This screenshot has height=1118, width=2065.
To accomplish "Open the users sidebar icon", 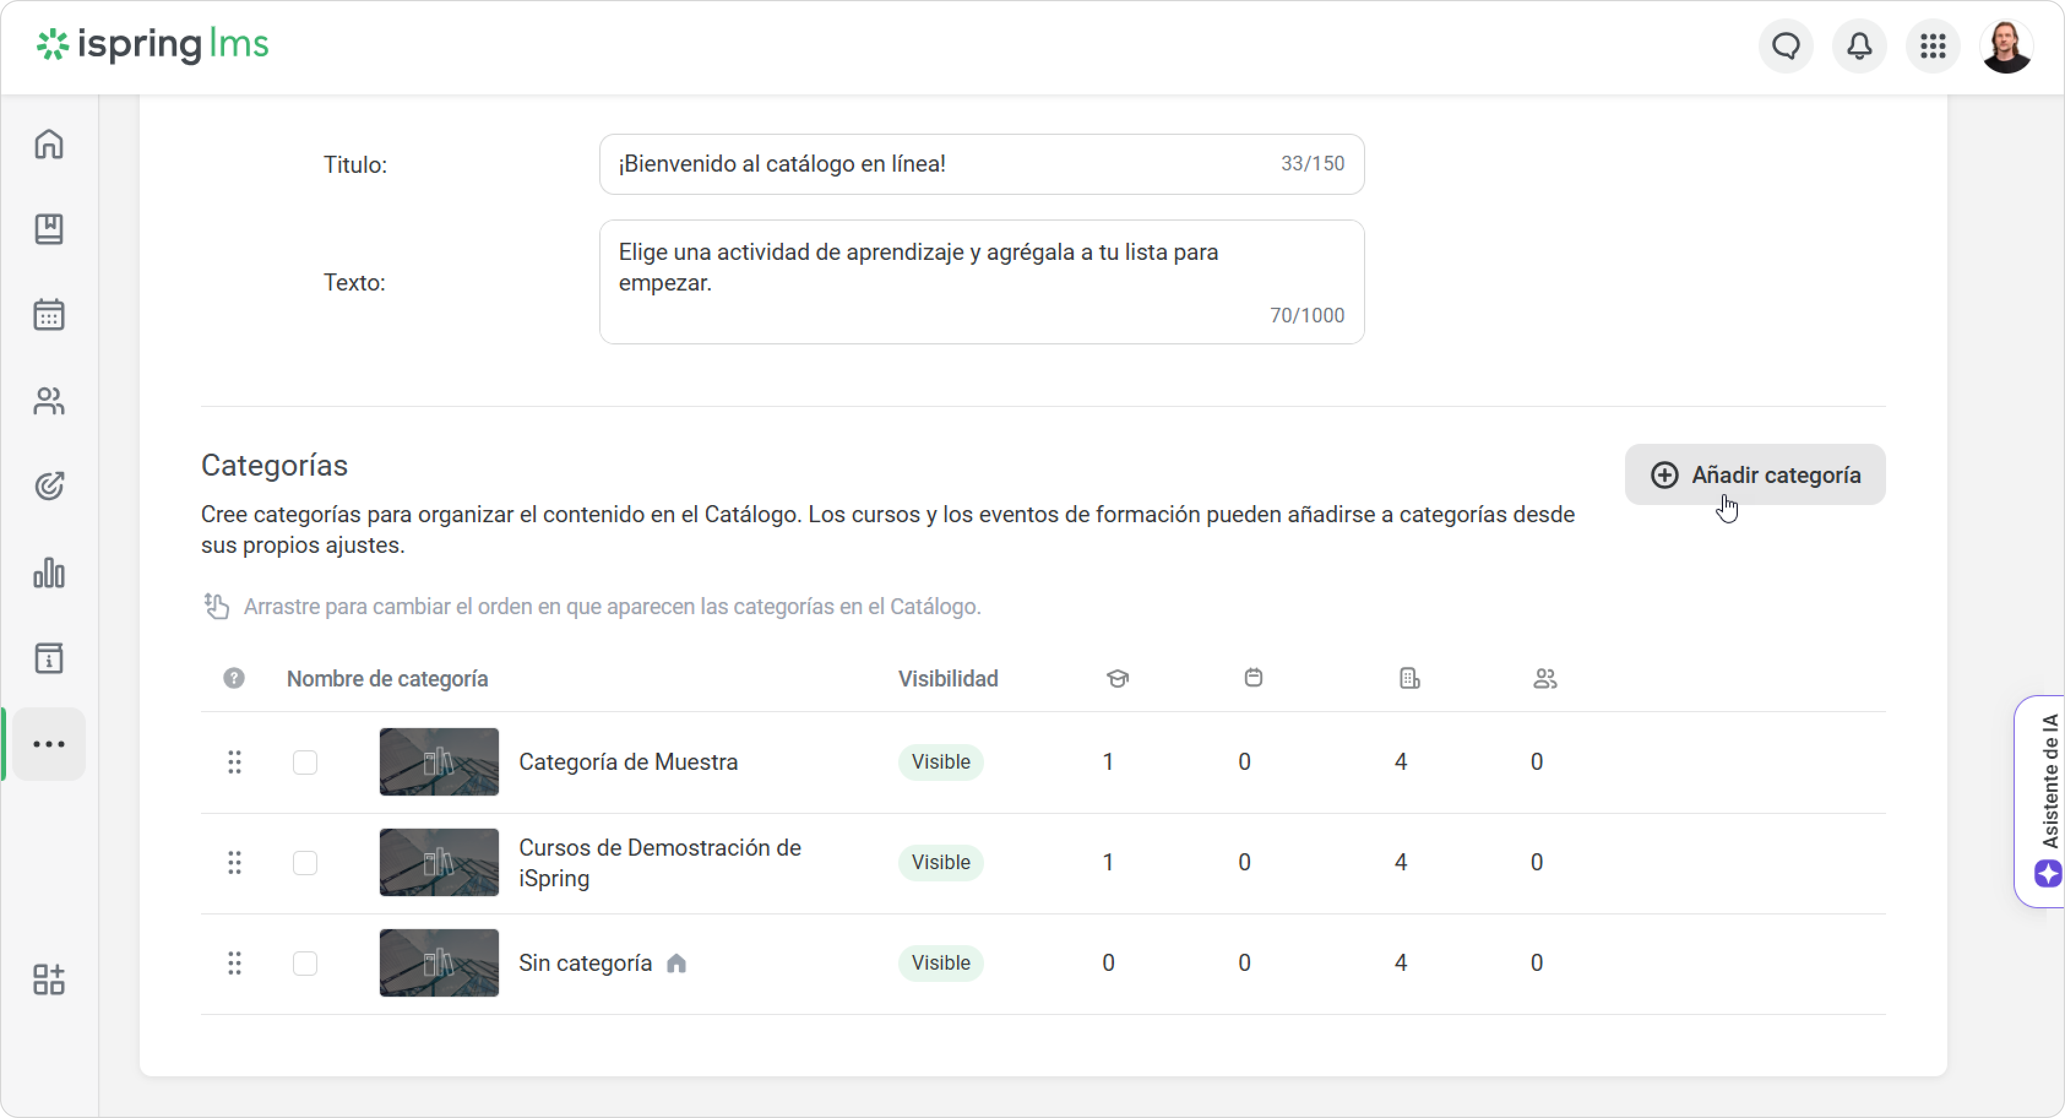I will tap(49, 401).
